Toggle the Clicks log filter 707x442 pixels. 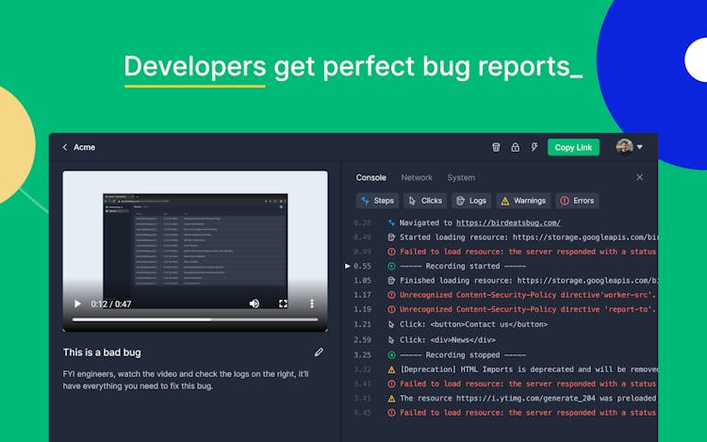coord(424,201)
